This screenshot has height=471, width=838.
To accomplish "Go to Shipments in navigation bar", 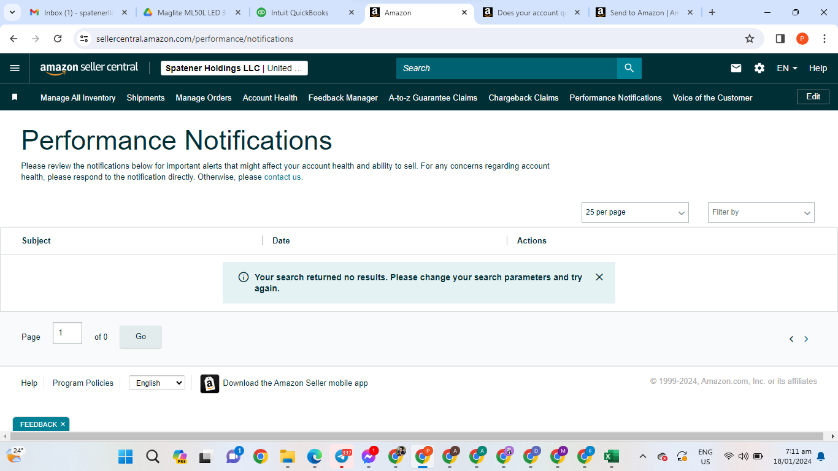I will click(x=145, y=98).
